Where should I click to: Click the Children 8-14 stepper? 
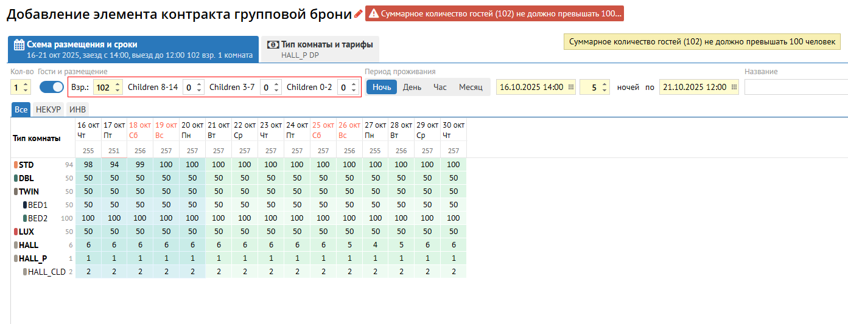tap(194, 87)
